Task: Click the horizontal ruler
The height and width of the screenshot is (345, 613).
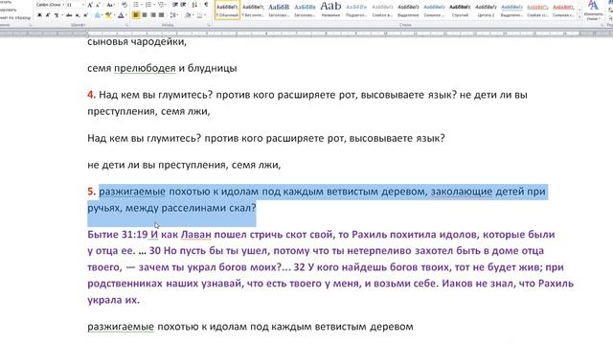Action: pyautogui.click(x=306, y=34)
